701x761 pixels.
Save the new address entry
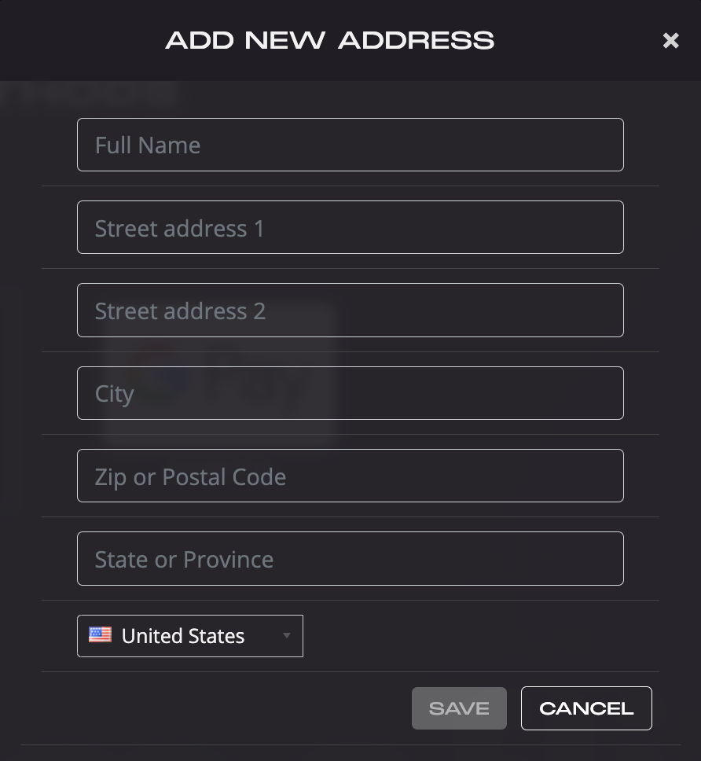tap(459, 708)
